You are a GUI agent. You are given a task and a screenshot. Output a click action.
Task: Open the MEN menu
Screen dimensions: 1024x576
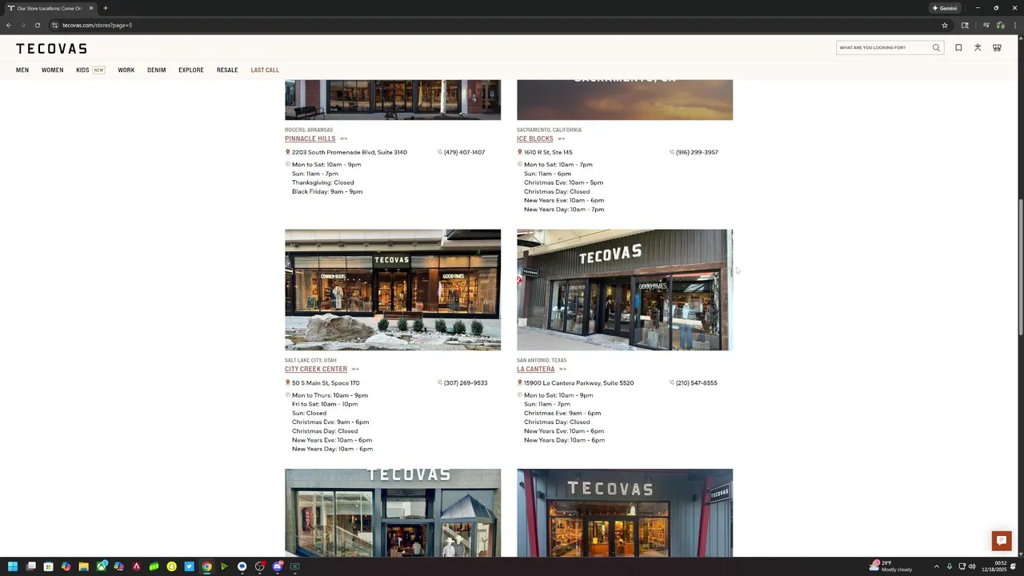[22, 70]
